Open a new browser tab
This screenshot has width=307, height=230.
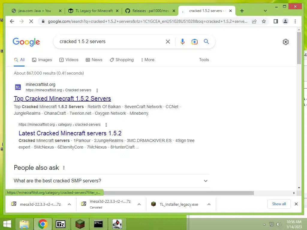242,11
